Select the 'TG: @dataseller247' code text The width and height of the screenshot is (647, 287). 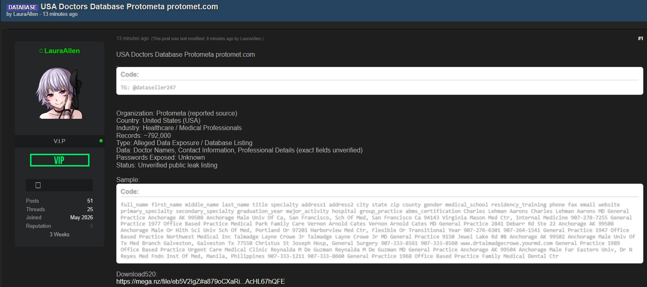[148, 88]
